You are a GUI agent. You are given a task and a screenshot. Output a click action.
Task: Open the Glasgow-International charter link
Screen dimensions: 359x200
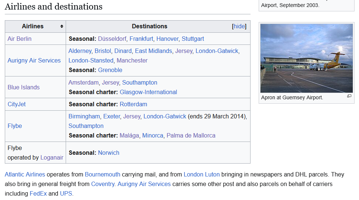tap(148, 92)
